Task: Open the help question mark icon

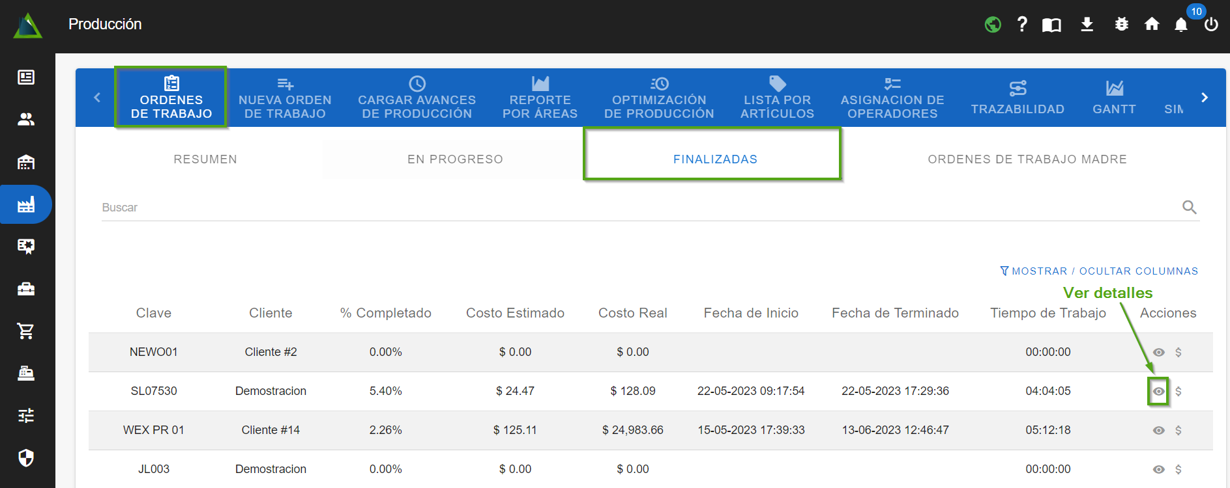Action: [x=1022, y=25]
